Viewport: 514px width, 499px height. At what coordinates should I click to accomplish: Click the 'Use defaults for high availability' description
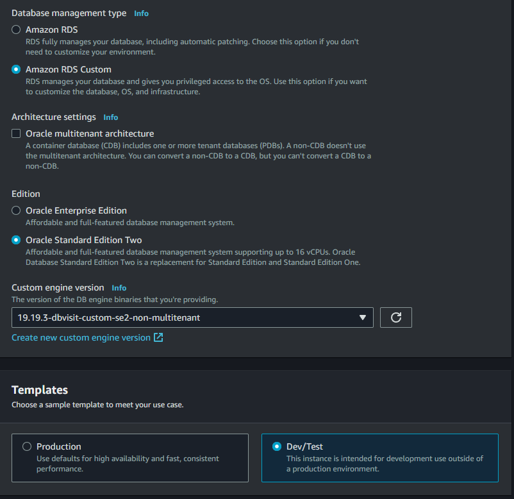(x=128, y=464)
